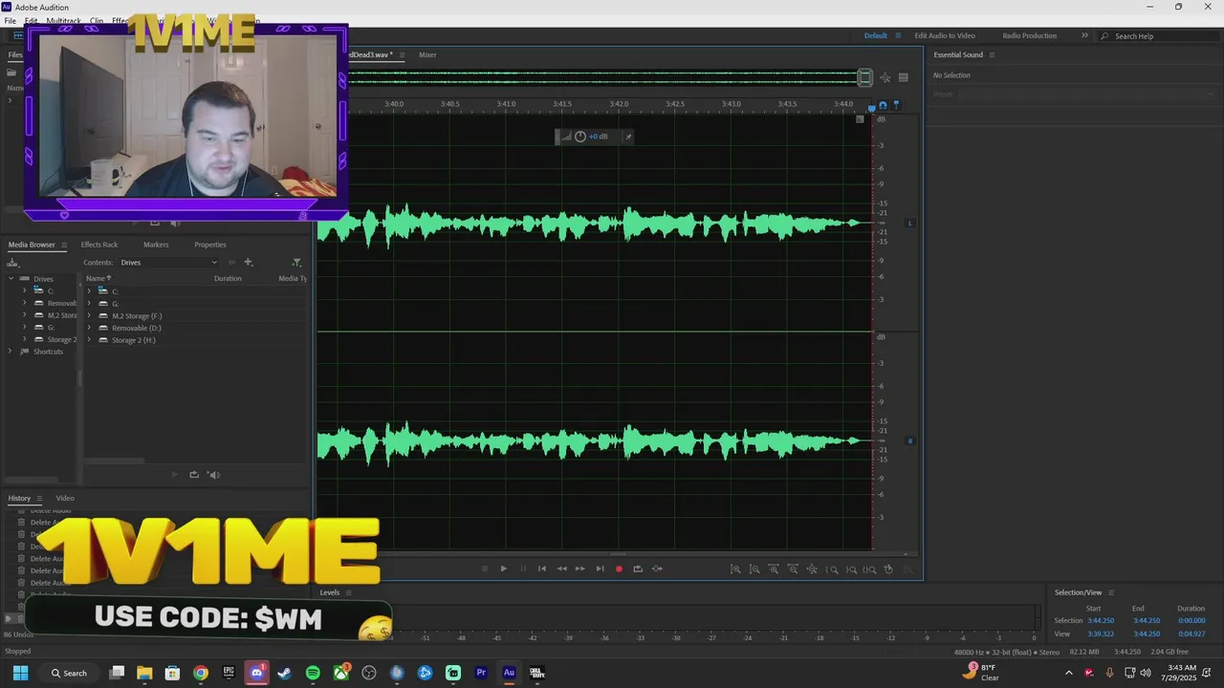Click Zoom Out (Time) icon
This screenshot has height=688, width=1224.
(793, 570)
